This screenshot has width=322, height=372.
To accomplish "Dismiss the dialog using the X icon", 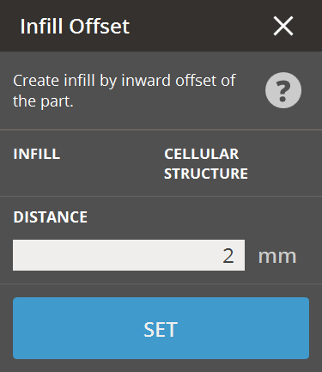I will tap(283, 26).
